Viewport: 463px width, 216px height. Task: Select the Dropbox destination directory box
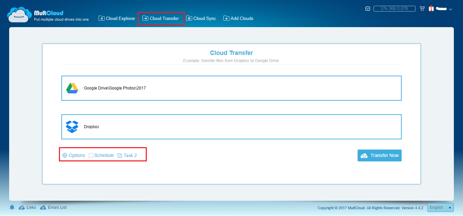click(231, 127)
